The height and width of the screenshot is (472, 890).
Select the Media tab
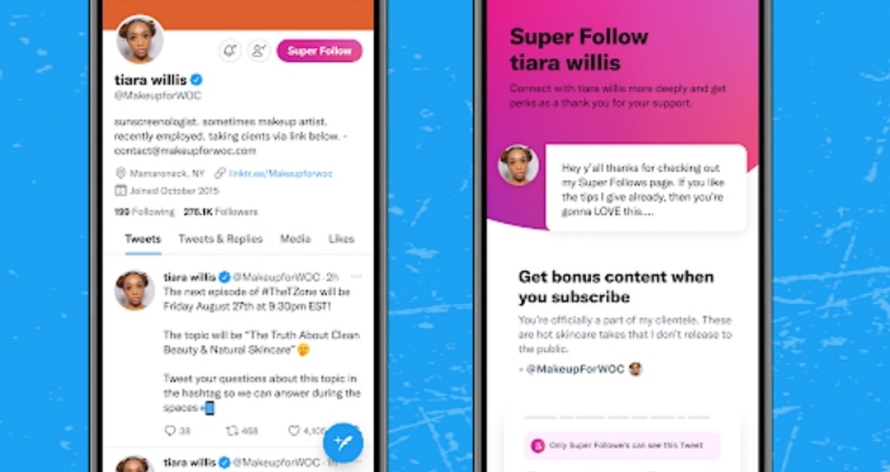295,239
